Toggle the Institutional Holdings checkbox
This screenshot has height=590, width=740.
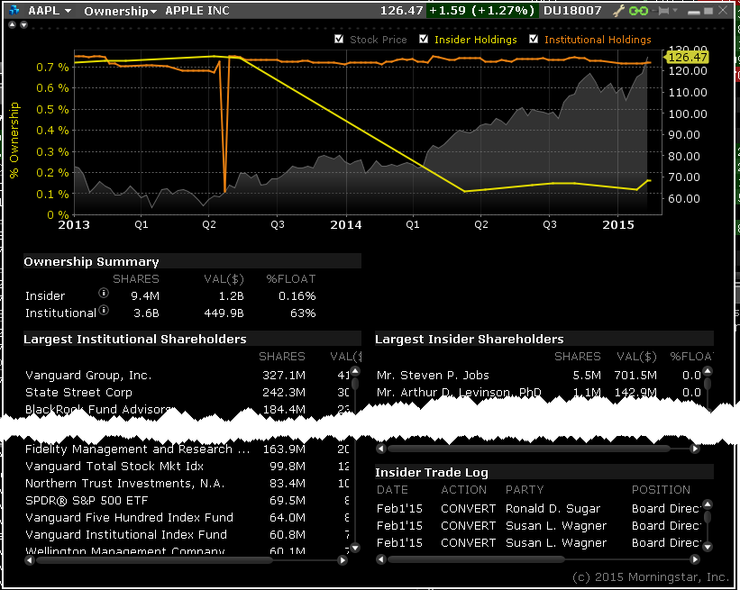click(534, 39)
